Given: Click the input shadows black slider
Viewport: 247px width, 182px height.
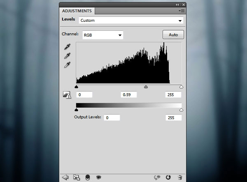Looking at the screenshot, I should click(x=77, y=87).
